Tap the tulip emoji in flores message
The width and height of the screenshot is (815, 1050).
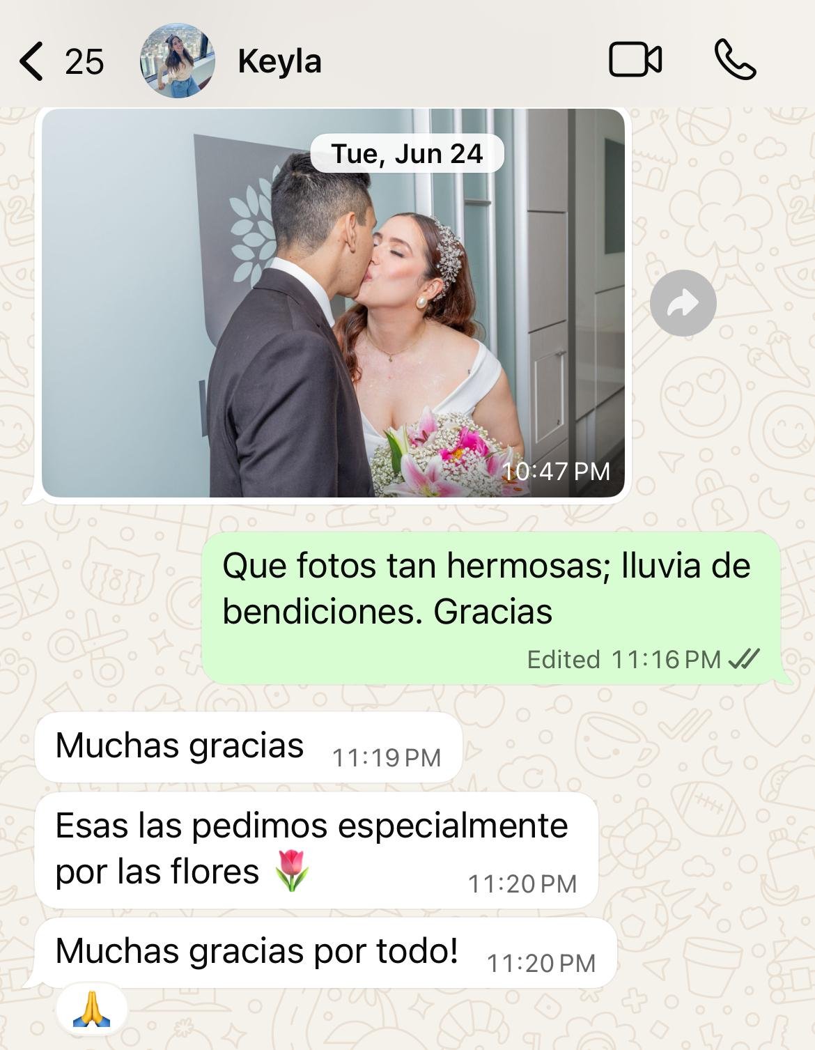click(x=291, y=871)
